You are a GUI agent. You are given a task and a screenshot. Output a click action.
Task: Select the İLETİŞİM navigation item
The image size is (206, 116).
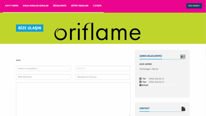pyautogui.click(x=97, y=6)
